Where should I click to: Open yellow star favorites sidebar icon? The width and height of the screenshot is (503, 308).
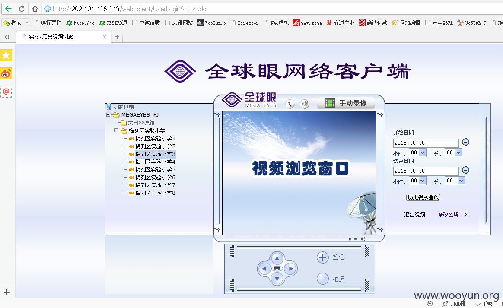pos(6,55)
